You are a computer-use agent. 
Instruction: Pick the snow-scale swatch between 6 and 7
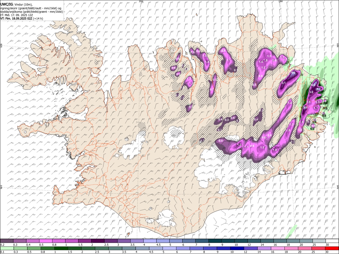pyautogui.click(x=189, y=241)
